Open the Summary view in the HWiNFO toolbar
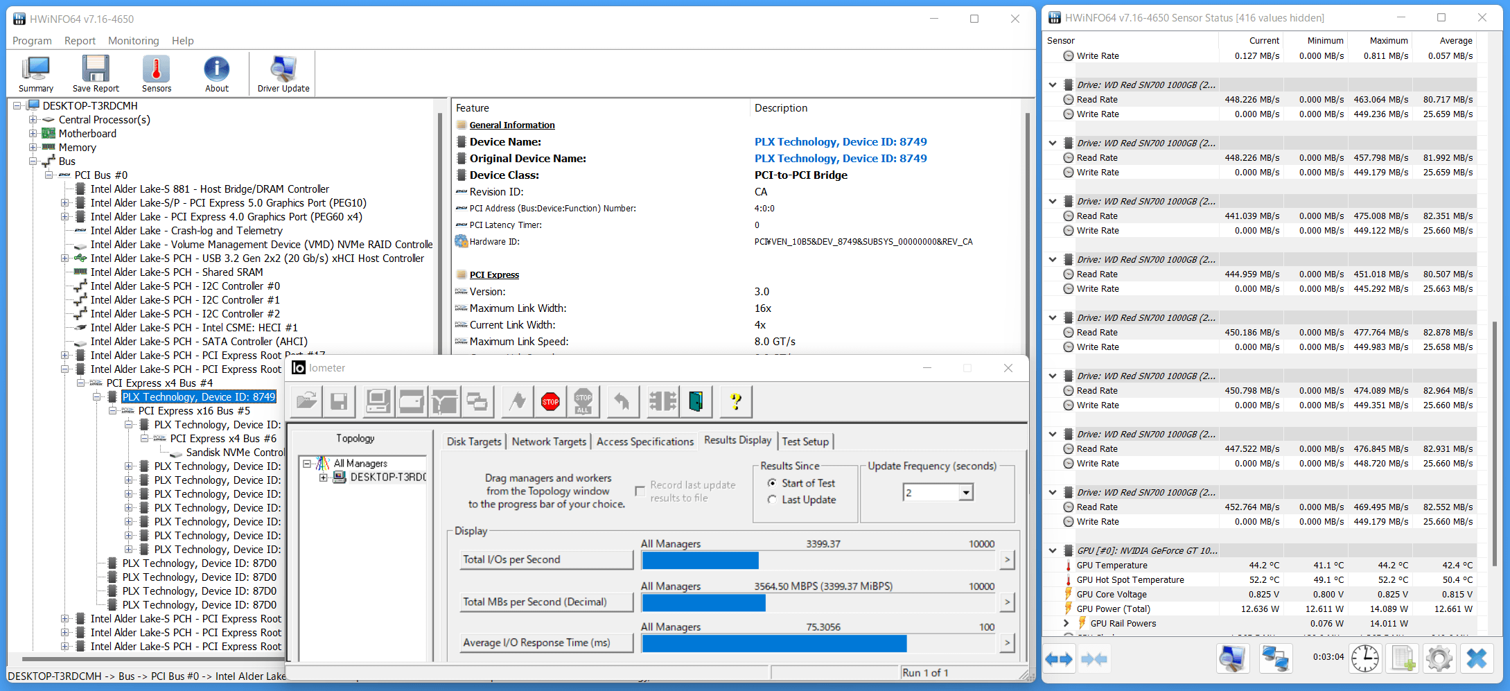 (x=36, y=74)
